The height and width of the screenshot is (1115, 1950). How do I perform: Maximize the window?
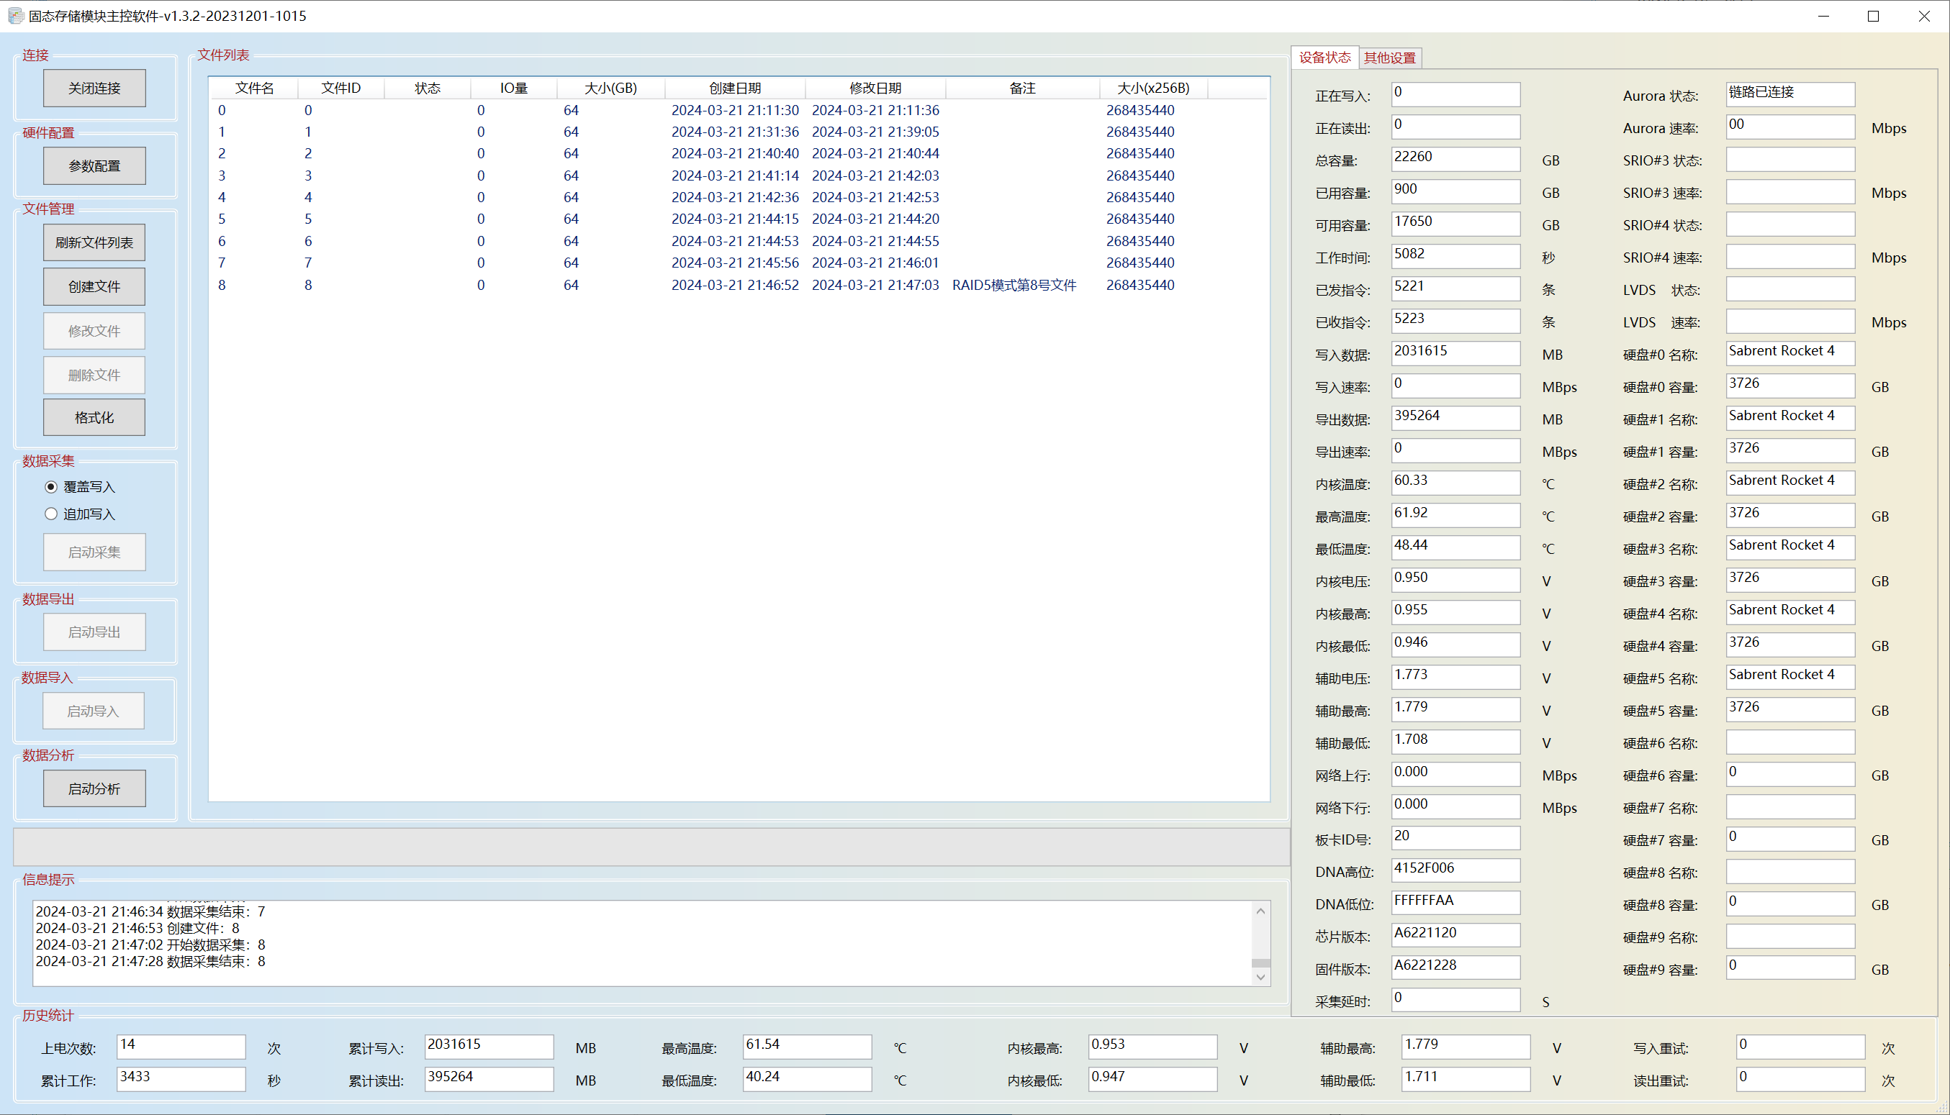pos(1872,16)
